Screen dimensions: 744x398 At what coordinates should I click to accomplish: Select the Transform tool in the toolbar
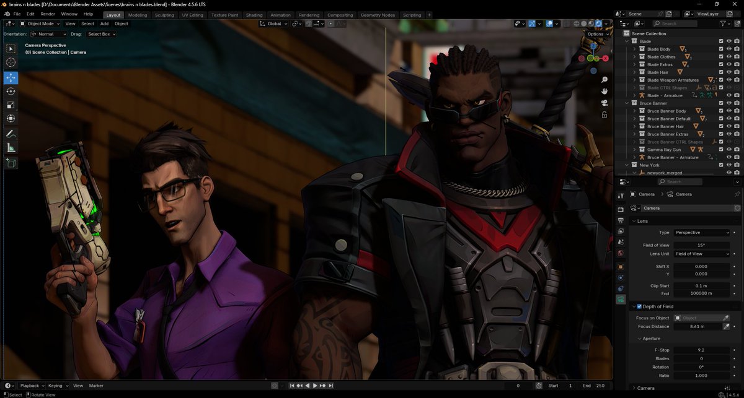tap(11, 118)
